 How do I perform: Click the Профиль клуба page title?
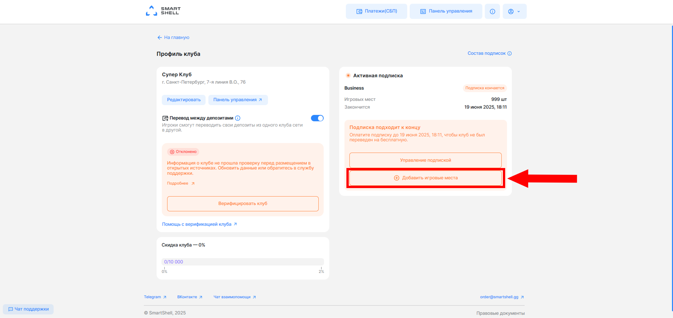pyautogui.click(x=178, y=54)
